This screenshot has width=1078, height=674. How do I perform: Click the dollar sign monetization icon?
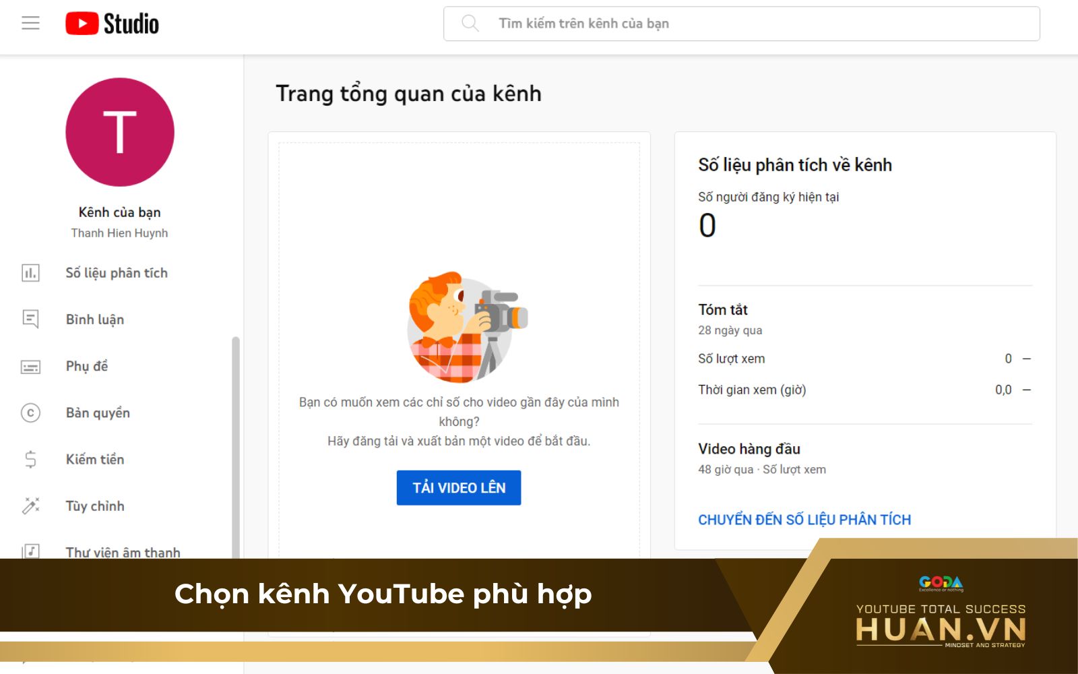[x=30, y=460]
